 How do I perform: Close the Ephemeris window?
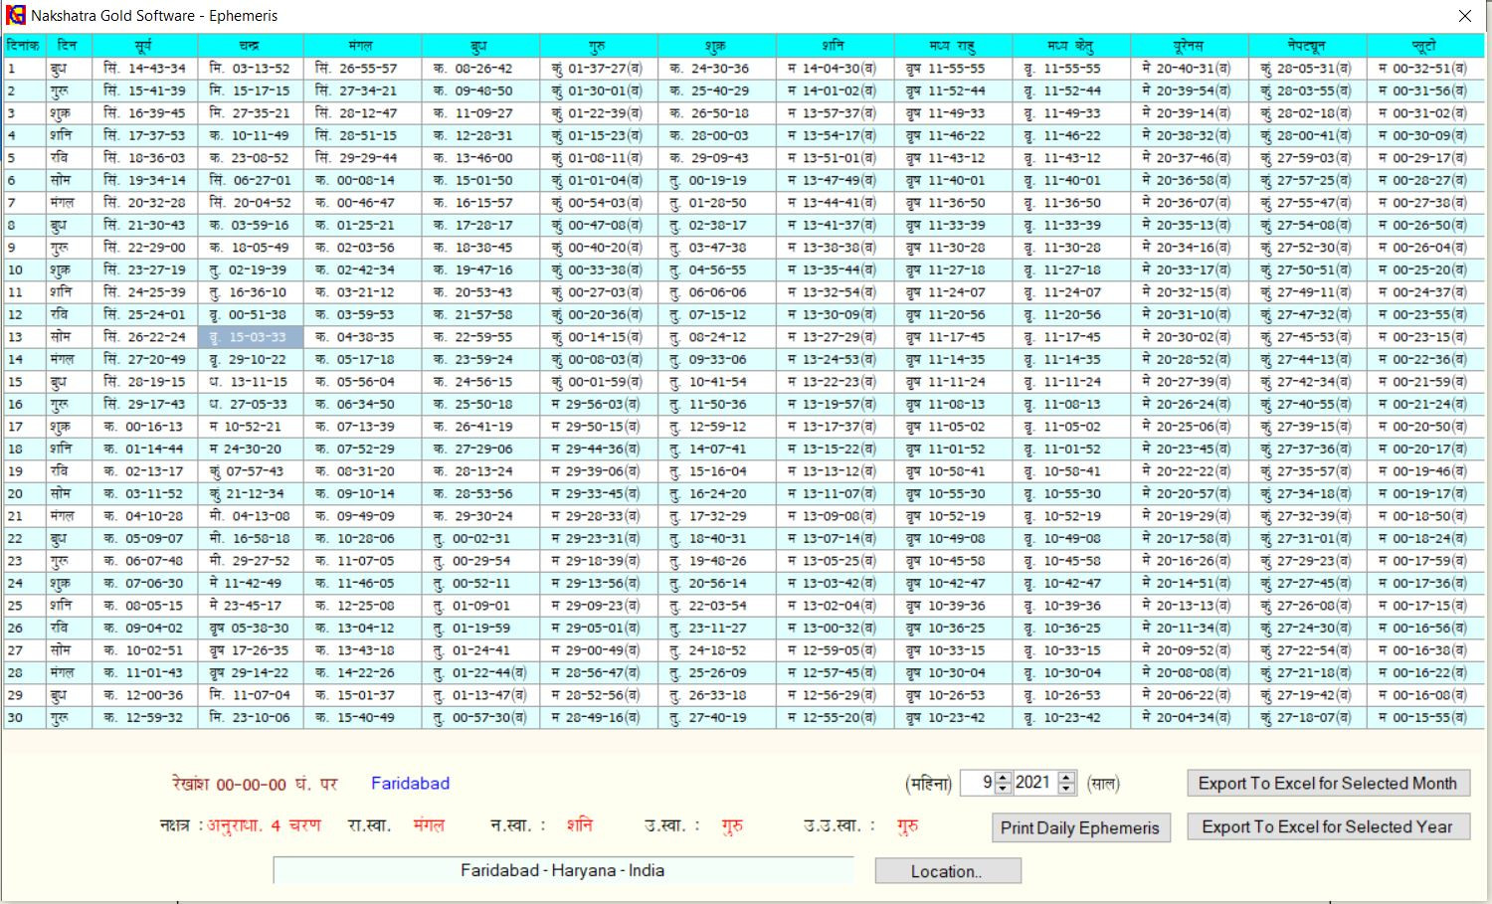point(1464,16)
